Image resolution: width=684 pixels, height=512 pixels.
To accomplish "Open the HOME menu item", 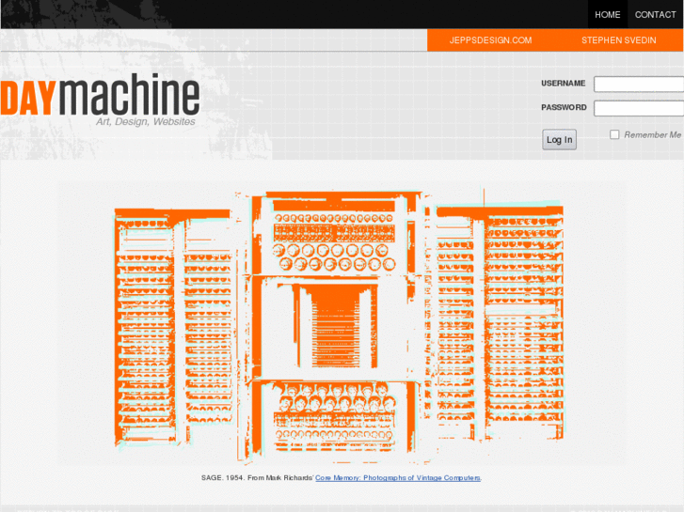I will 607,14.
